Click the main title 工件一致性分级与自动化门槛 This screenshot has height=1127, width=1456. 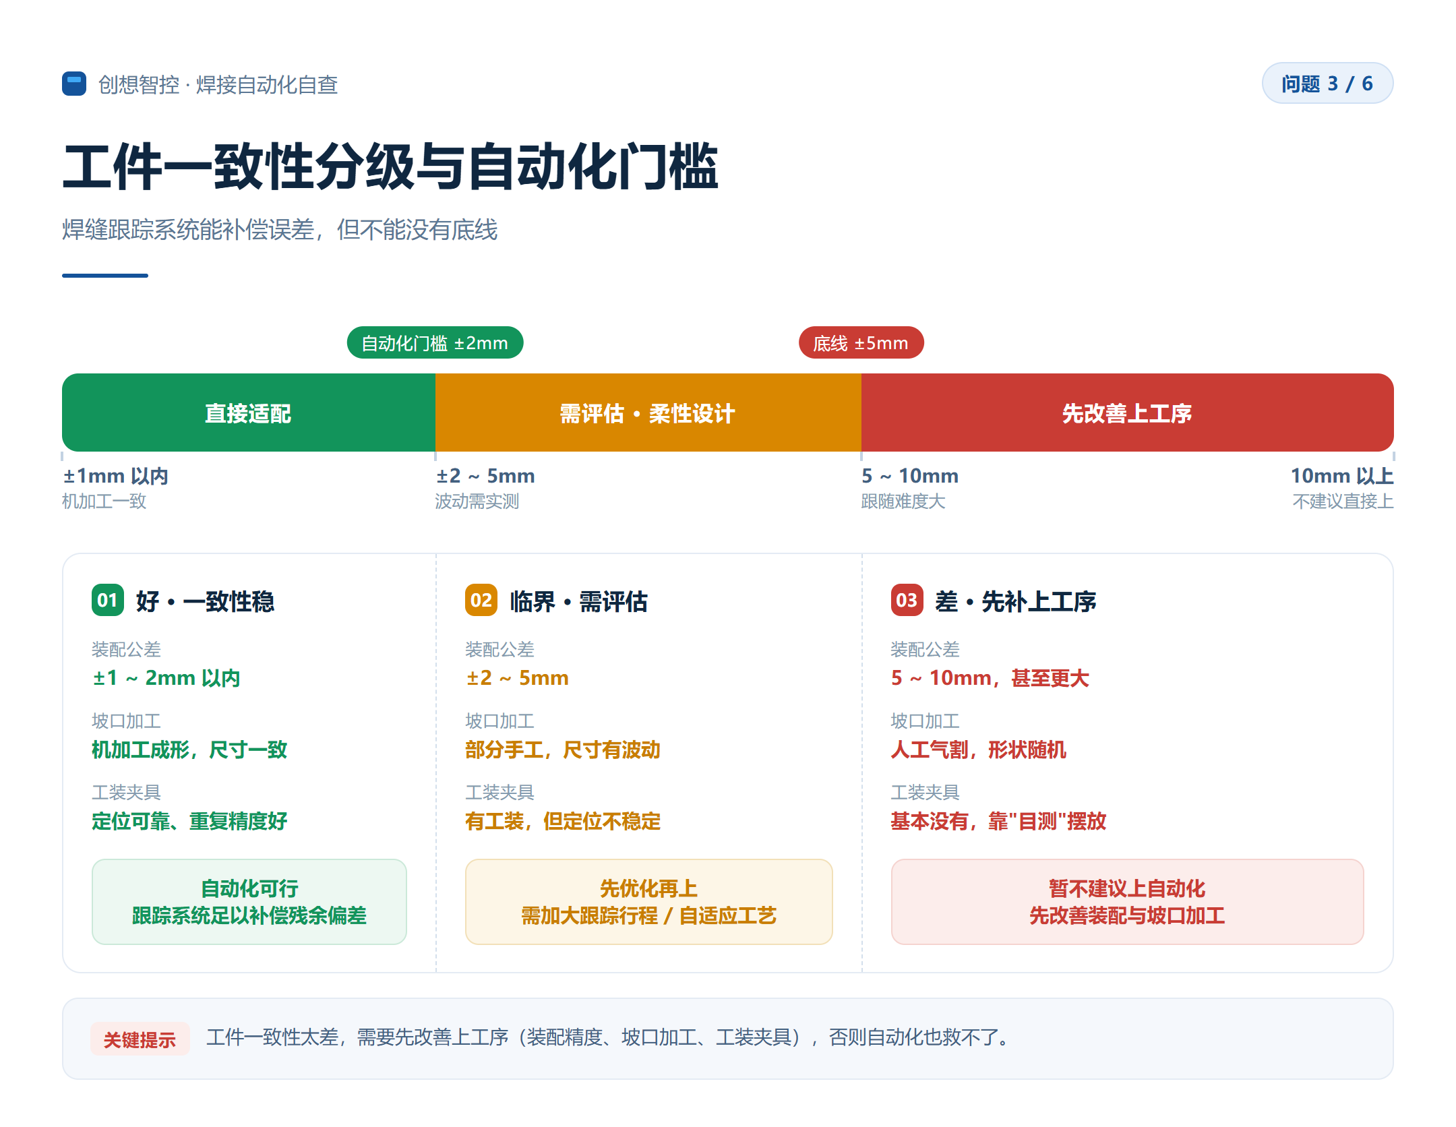click(x=390, y=166)
